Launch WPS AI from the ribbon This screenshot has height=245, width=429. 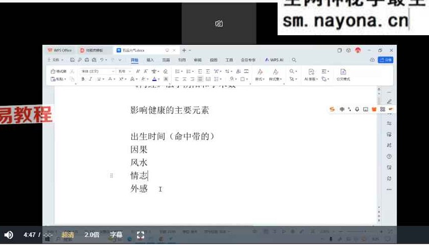pos(274,60)
